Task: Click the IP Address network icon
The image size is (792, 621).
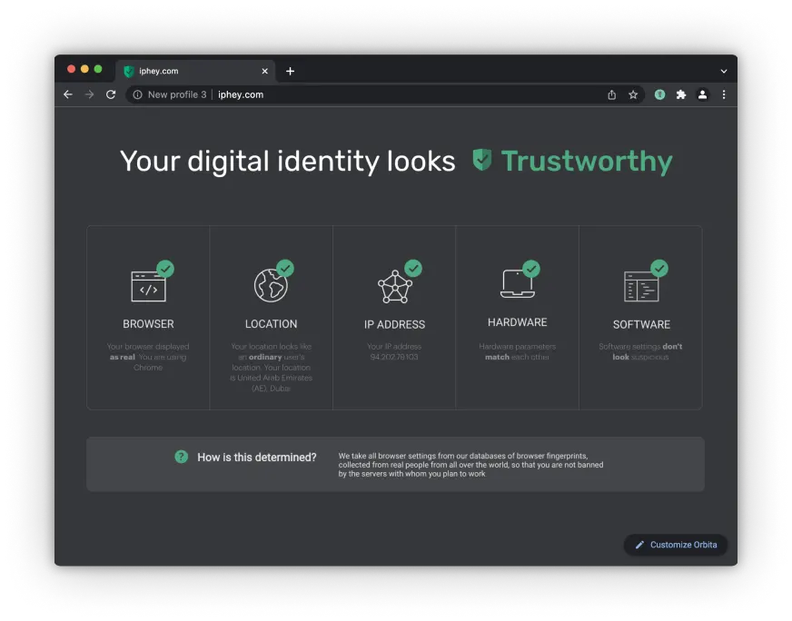Action: 394,287
